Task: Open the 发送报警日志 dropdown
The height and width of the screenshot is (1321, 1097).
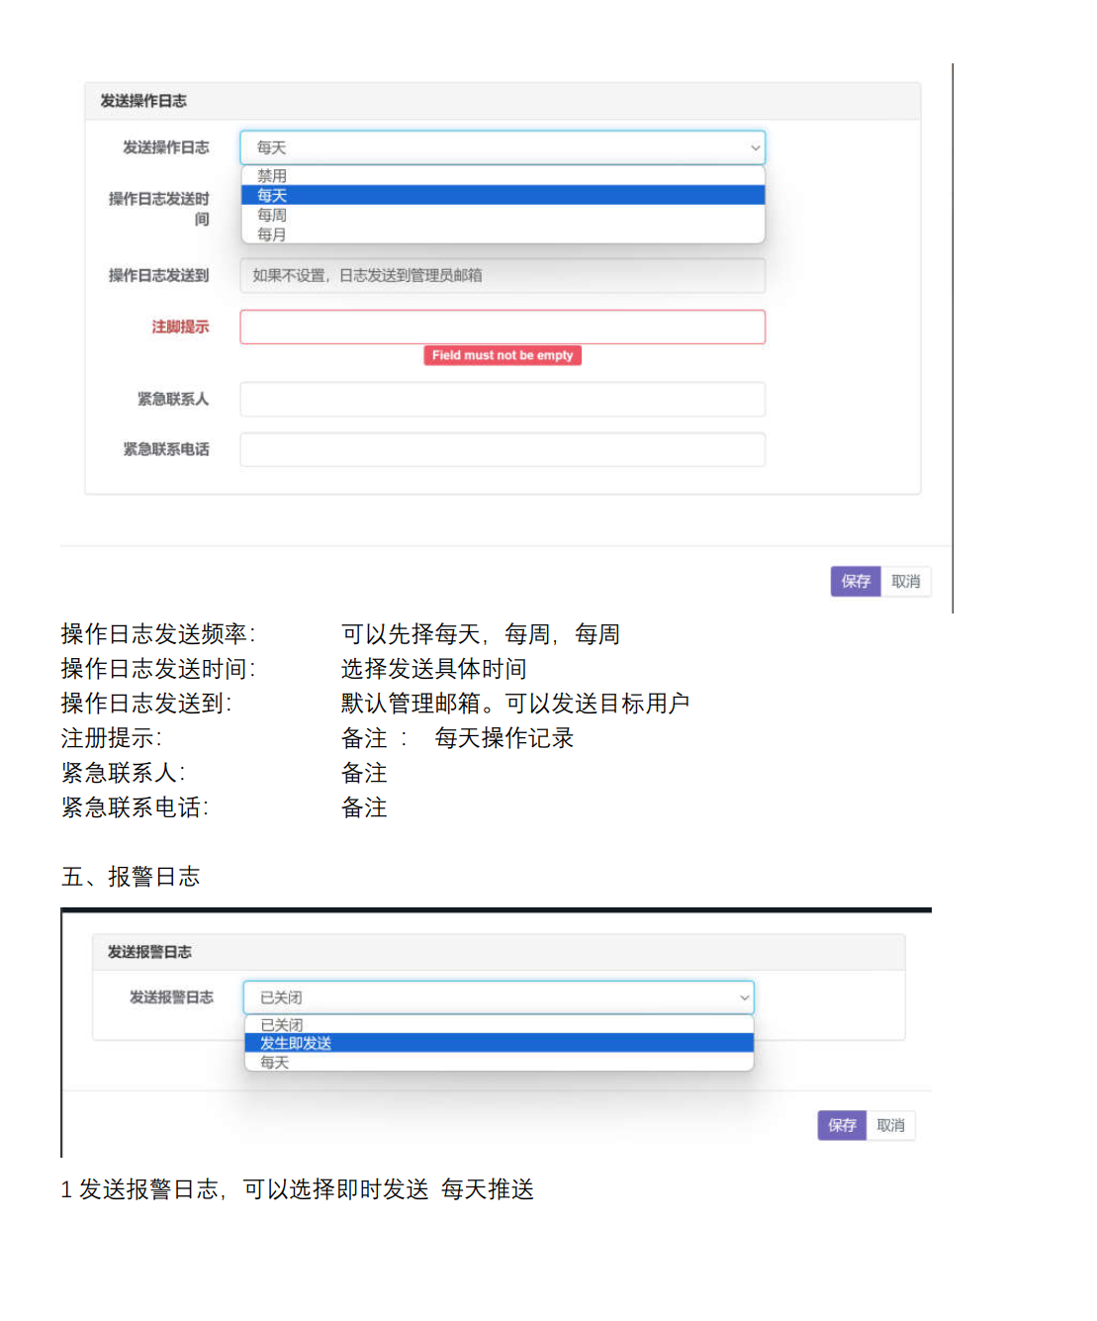Action: (x=499, y=997)
